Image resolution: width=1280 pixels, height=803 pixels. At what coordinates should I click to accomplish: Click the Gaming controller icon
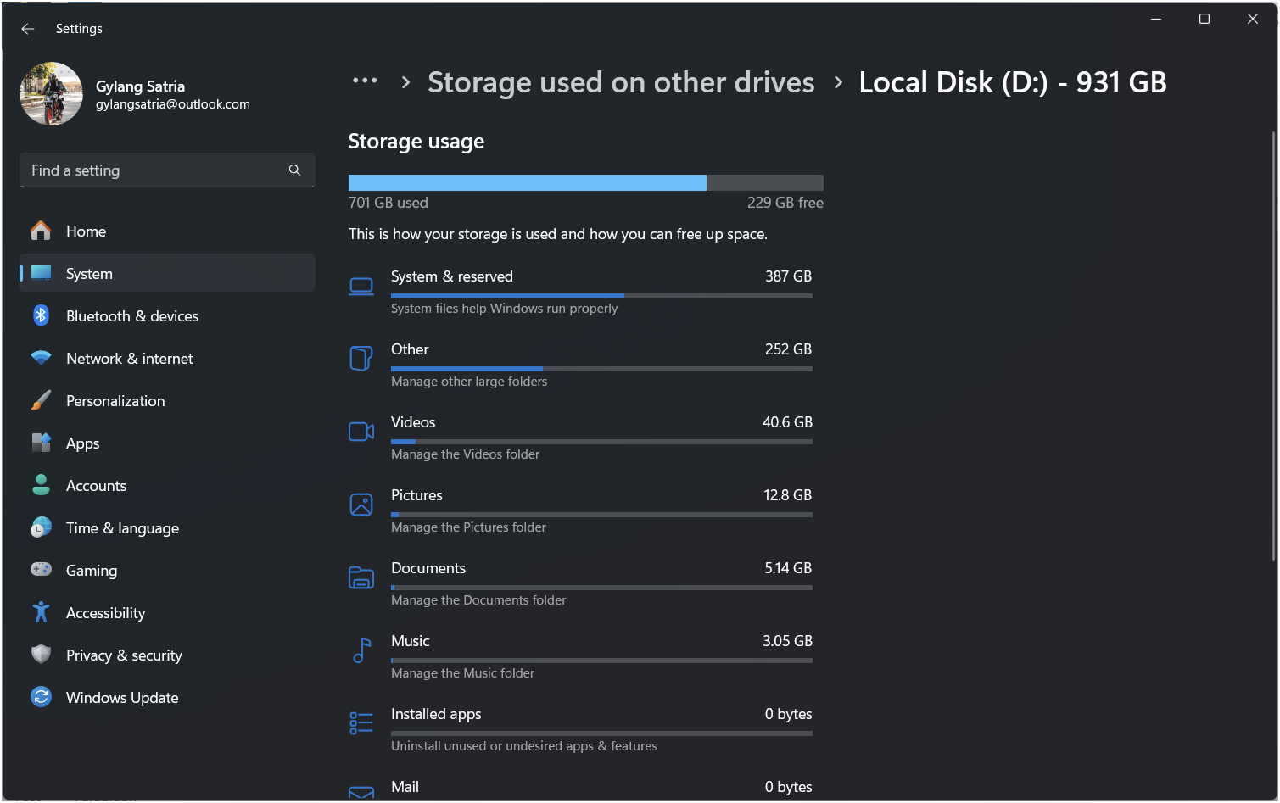point(41,569)
